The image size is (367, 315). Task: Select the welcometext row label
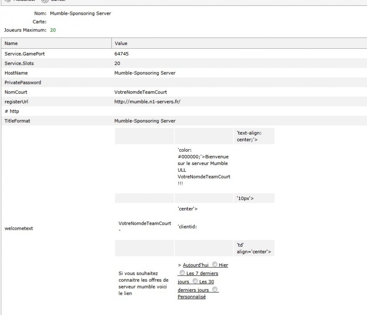tap(19, 228)
